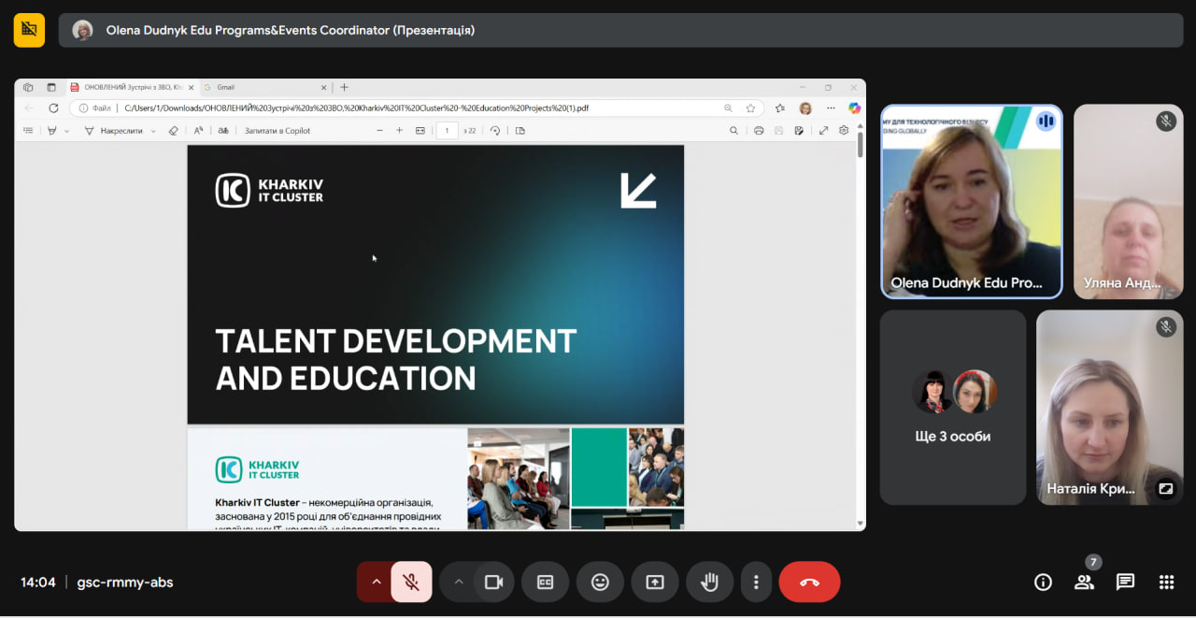Open the Edge workspaces icon

click(28, 87)
